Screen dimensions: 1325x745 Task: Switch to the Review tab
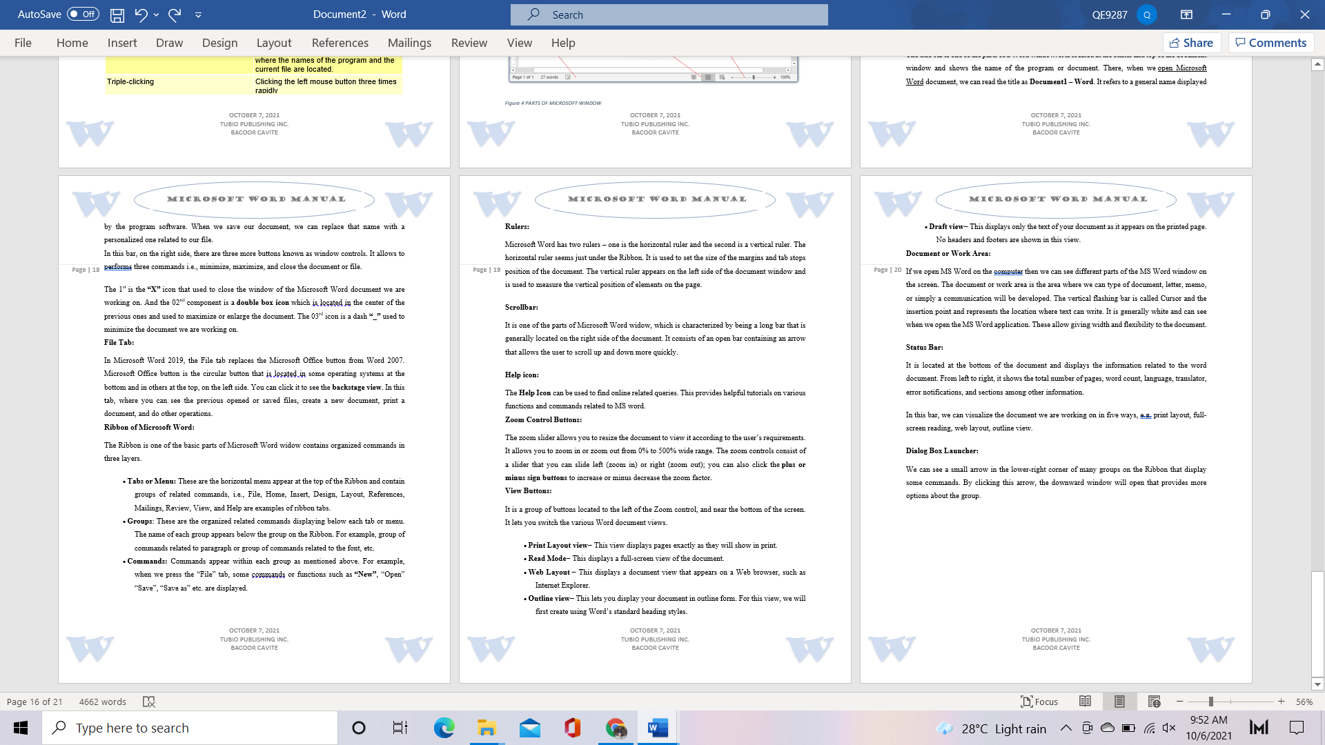469,43
